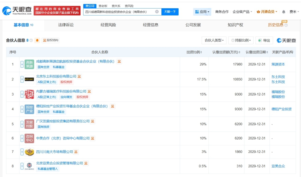Clear the search box with the X icon
The width and height of the screenshot is (301, 177).
coord(157,12)
